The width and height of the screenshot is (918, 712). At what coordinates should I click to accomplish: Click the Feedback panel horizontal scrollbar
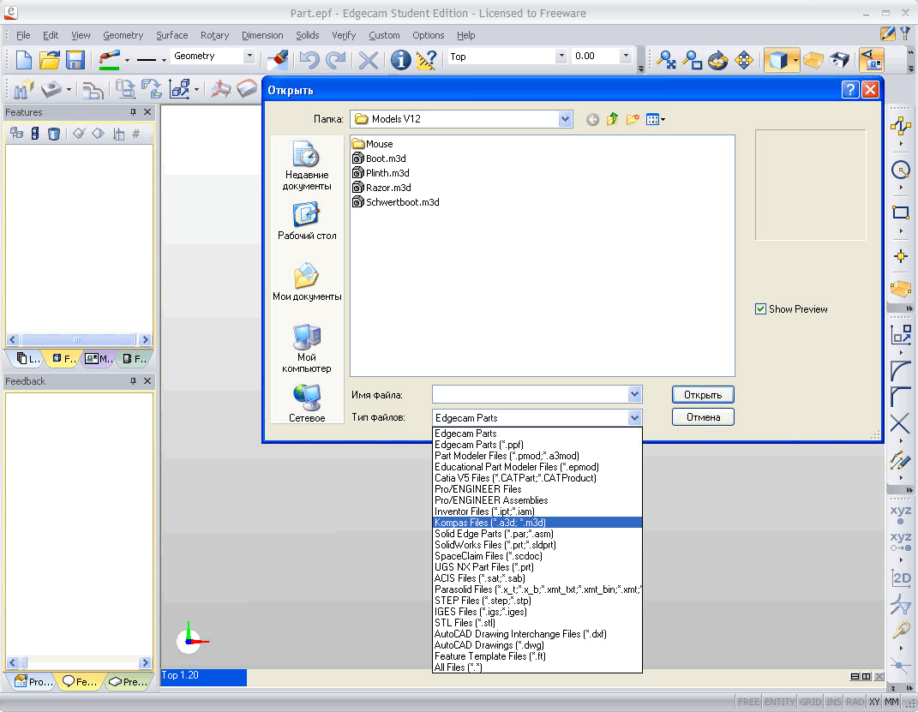pyautogui.click(x=79, y=663)
